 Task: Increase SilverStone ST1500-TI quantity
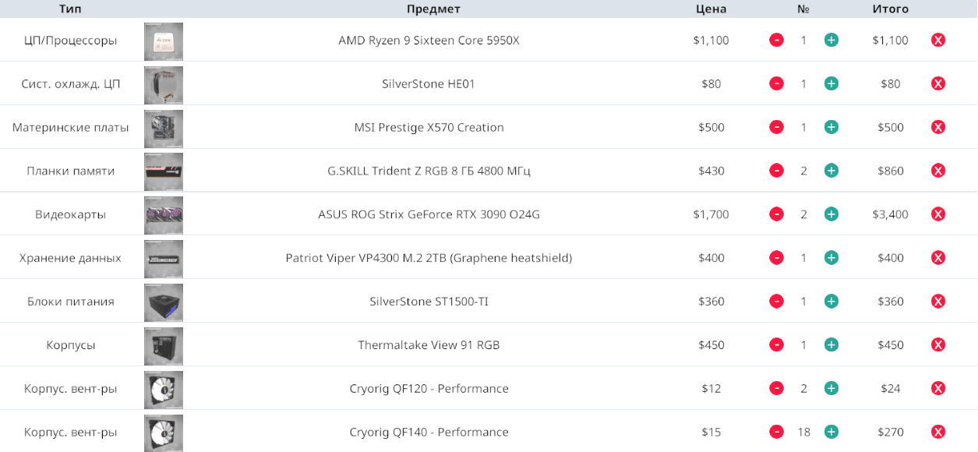831,302
